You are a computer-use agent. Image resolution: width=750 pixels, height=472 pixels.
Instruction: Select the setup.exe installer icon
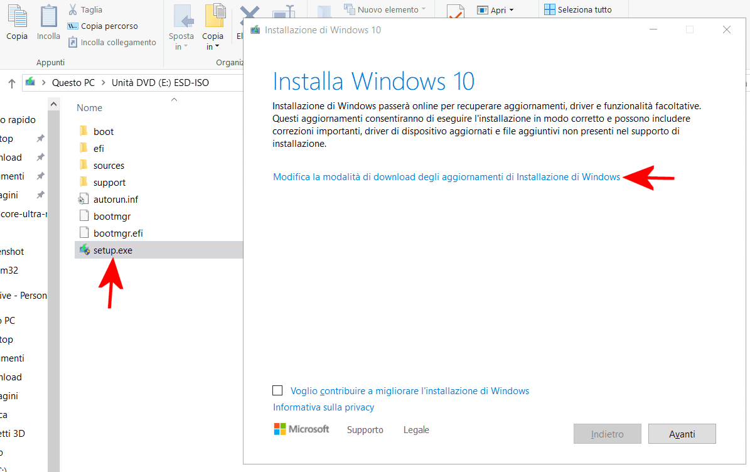[x=85, y=250]
